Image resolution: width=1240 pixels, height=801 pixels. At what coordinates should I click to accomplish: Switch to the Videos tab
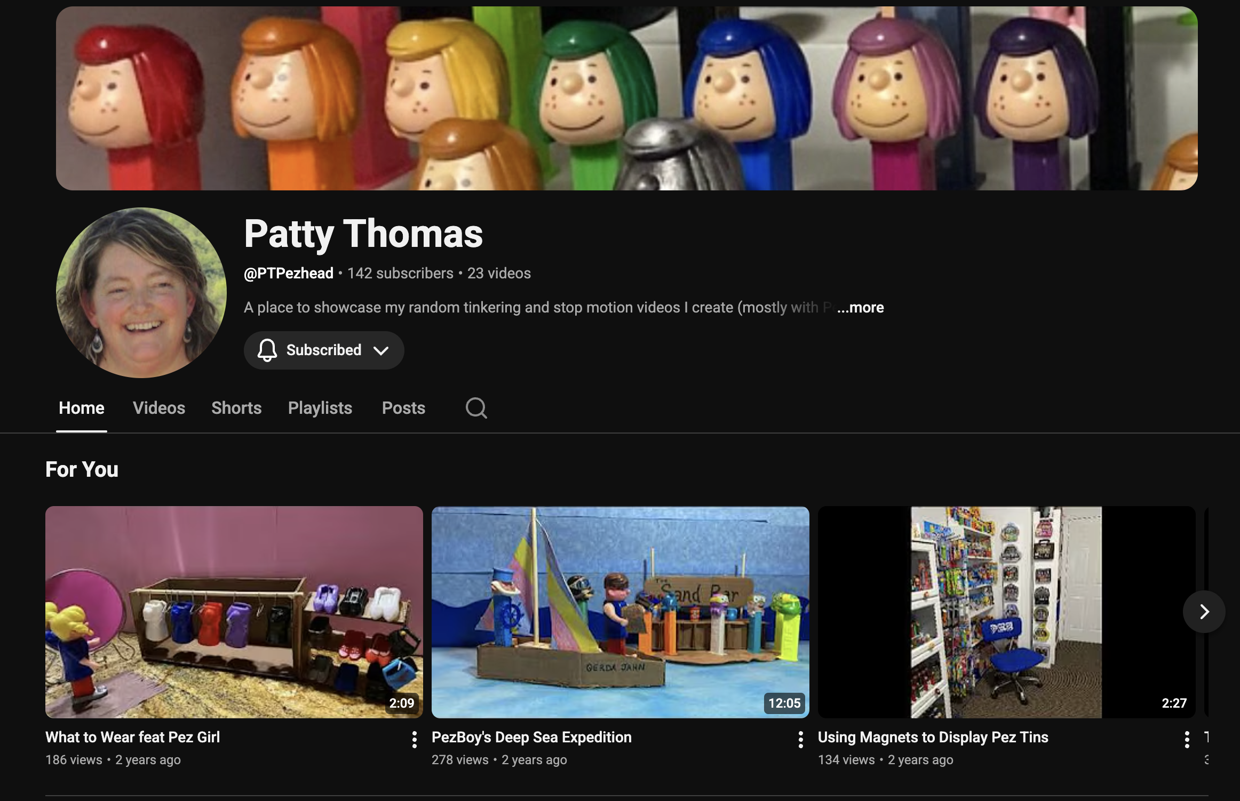tap(159, 408)
